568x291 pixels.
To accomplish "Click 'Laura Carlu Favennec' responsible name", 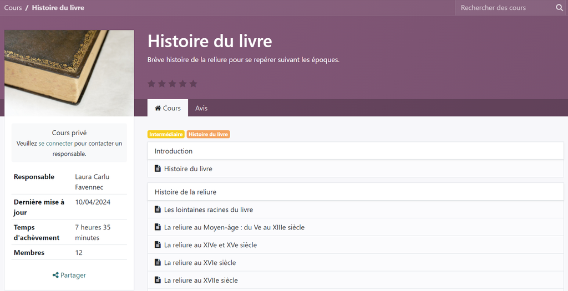I will [93, 182].
